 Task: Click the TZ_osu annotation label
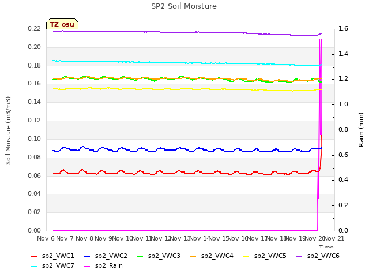point(62,24)
